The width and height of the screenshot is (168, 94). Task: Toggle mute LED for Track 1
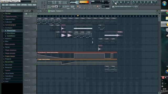click(x=35, y=23)
